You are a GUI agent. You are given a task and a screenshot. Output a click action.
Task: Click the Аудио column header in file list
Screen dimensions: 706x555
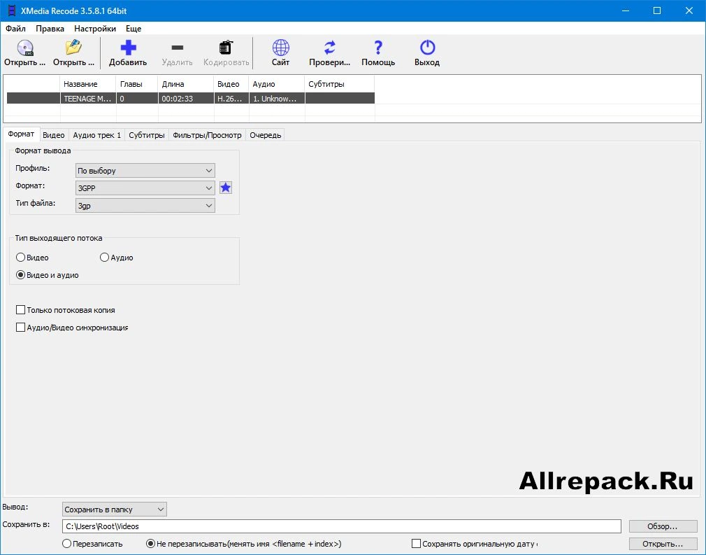pyautogui.click(x=277, y=84)
